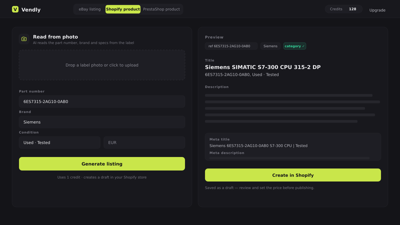Focus the Brand input field
Image resolution: width=400 pixels, height=225 pixels.
pos(102,122)
